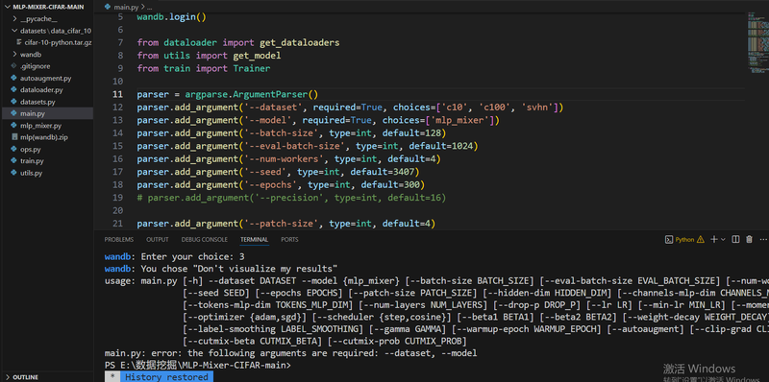This screenshot has width=769, height=382.
Task: Click 'default=128' in batch-size line
Action: click(x=411, y=132)
